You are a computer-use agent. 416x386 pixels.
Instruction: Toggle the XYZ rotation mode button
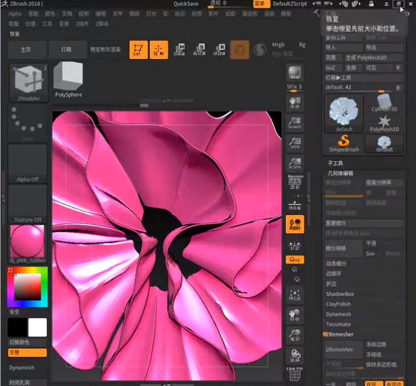point(294,259)
